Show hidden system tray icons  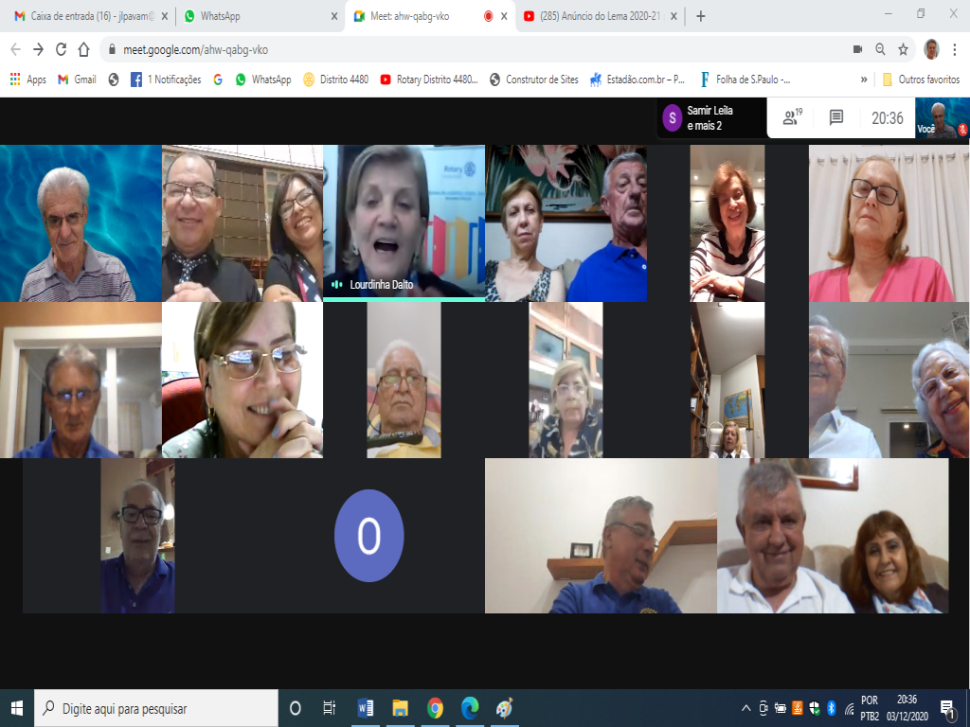pyautogui.click(x=746, y=708)
